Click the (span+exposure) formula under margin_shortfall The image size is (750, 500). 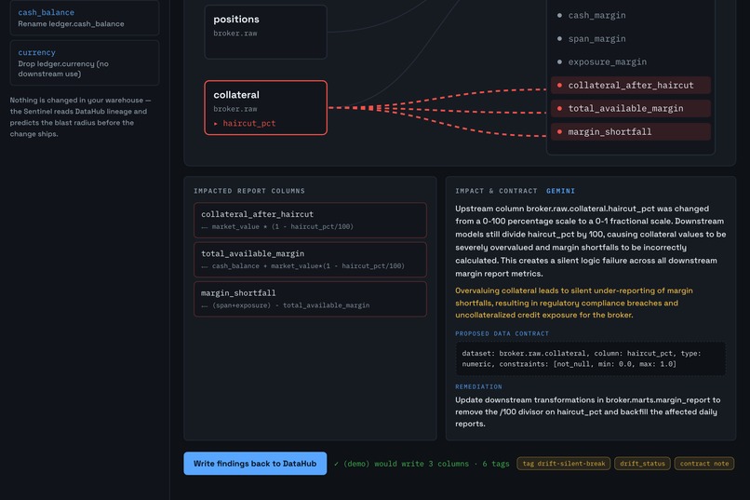(x=291, y=305)
